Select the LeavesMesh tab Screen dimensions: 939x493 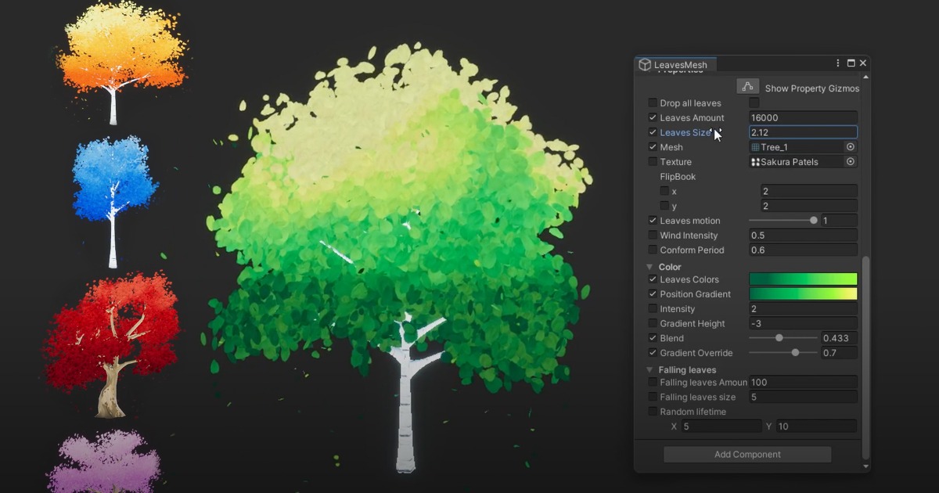coord(675,64)
